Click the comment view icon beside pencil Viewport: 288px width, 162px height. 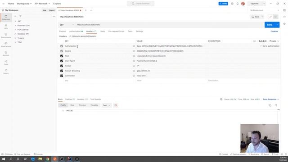pyautogui.click(x=275, y=17)
